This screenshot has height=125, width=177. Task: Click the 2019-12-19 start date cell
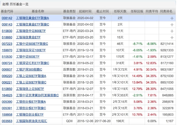[x=85, y=50]
